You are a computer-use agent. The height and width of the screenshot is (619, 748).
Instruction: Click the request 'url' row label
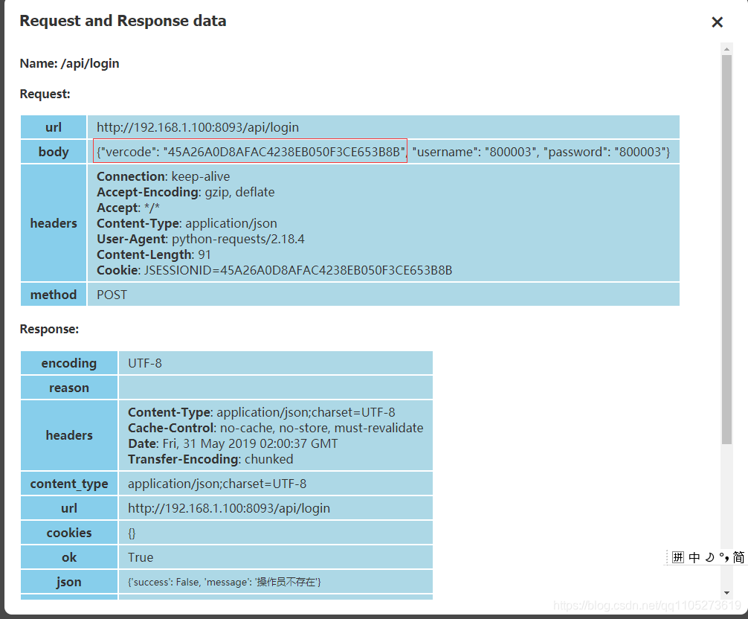click(54, 127)
